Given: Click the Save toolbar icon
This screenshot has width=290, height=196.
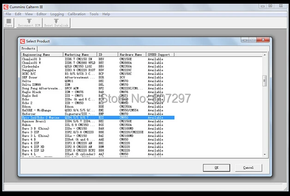Looking at the screenshot, I should coord(9,23).
